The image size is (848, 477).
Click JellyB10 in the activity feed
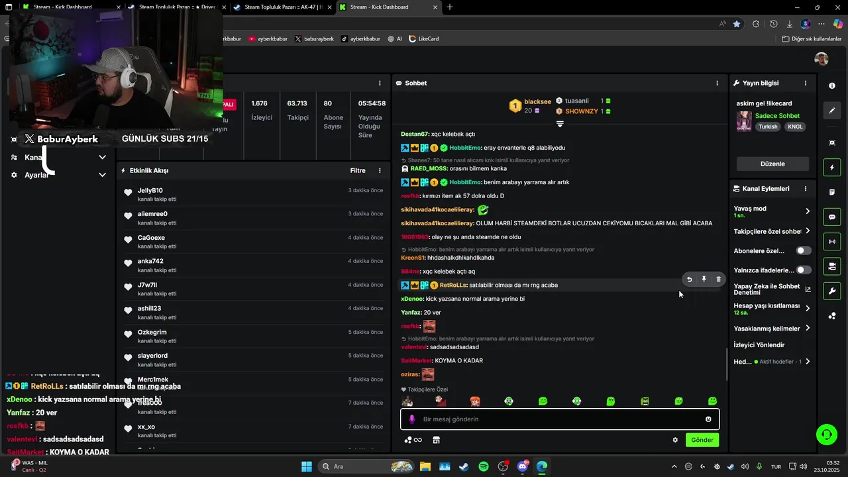point(150,191)
